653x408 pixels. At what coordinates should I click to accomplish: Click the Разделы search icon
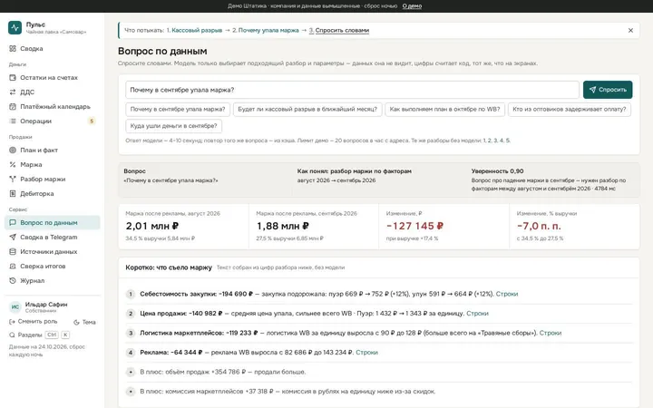tap(12, 335)
